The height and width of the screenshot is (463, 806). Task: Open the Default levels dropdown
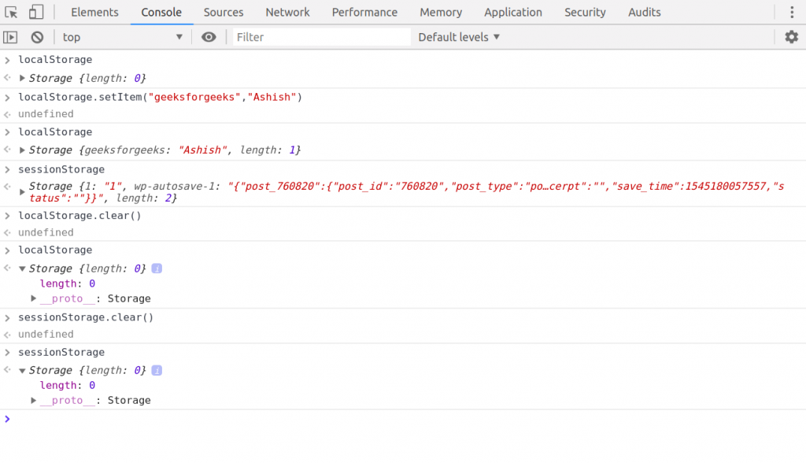point(459,37)
